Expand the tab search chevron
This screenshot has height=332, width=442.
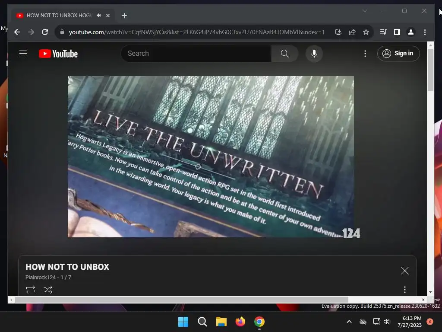pyautogui.click(x=364, y=11)
